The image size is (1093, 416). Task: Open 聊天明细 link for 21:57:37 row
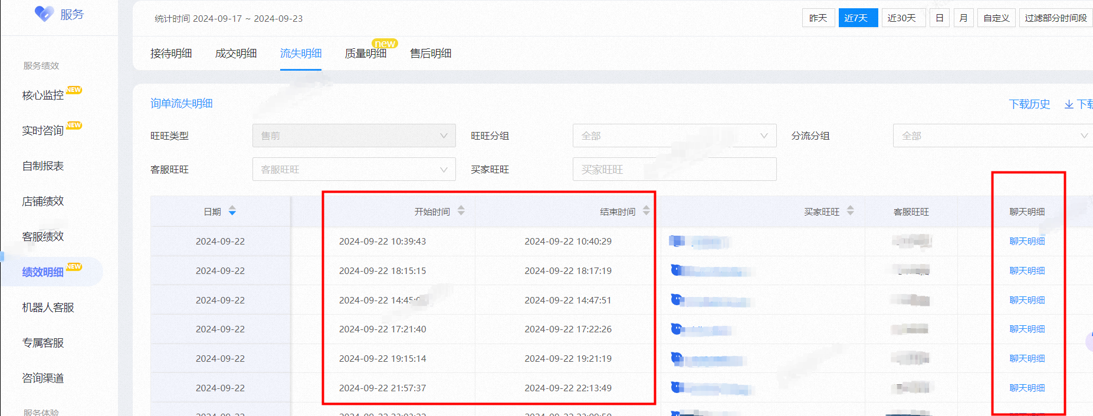(1027, 388)
